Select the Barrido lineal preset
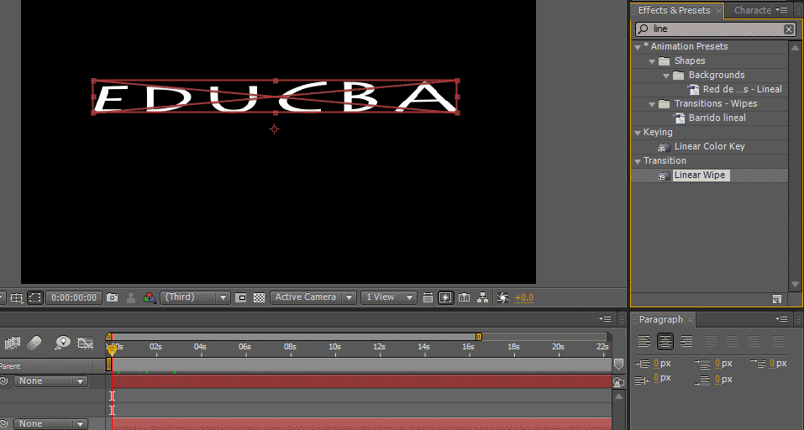The image size is (804, 430). (x=717, y=118)
